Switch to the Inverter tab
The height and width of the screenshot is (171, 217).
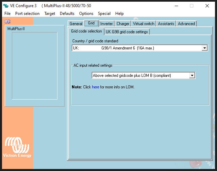click(106, 24)
